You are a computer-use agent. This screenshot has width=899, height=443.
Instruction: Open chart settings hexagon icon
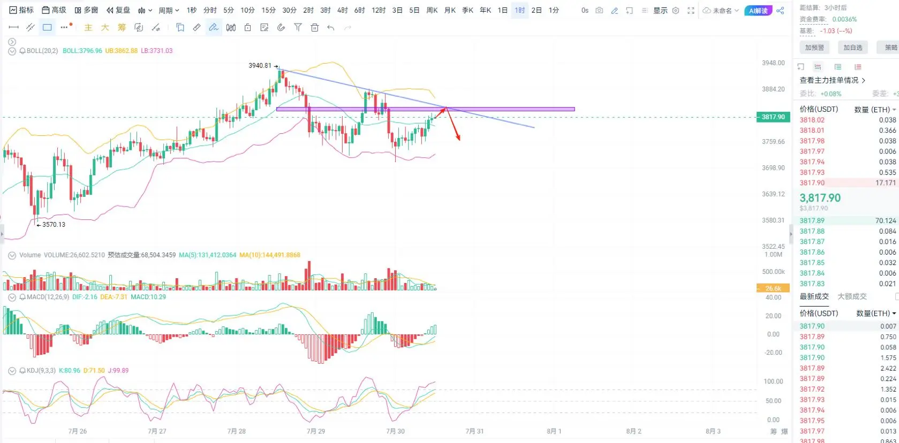tap(676, 10)
